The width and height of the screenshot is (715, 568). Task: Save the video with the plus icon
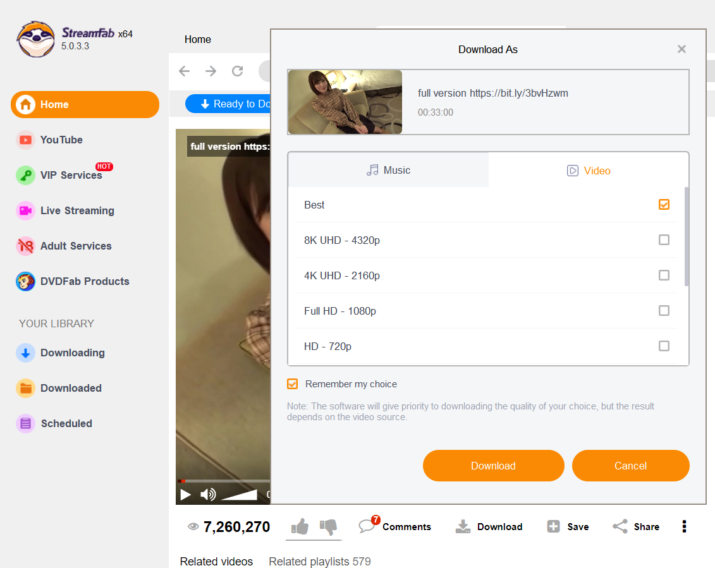click(x=568, y=526)
